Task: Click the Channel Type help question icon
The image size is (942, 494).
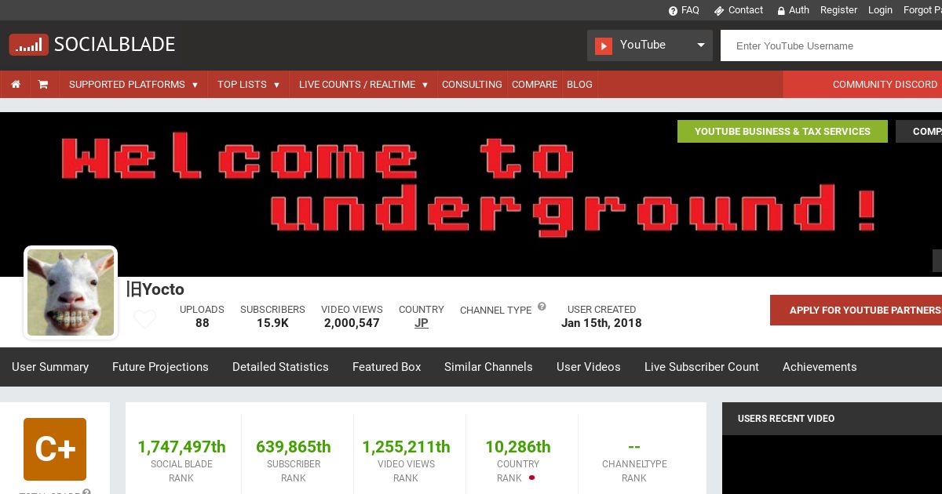Action: point(542,307)
